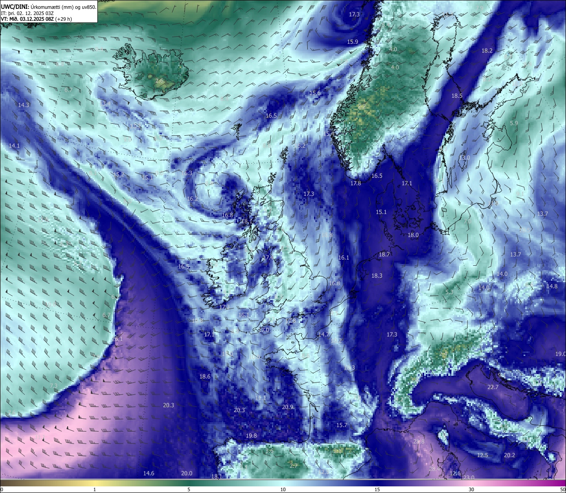Click the 14.3 value on the map
Image resolution: width=566 pixels, height=493 pixels.
[x=24, y=105]
